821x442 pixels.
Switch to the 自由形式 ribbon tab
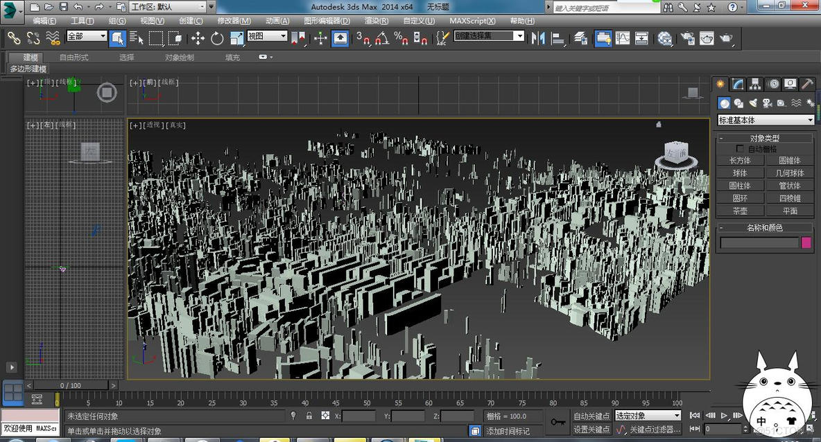pyautogui.click(x=74, y=58)
